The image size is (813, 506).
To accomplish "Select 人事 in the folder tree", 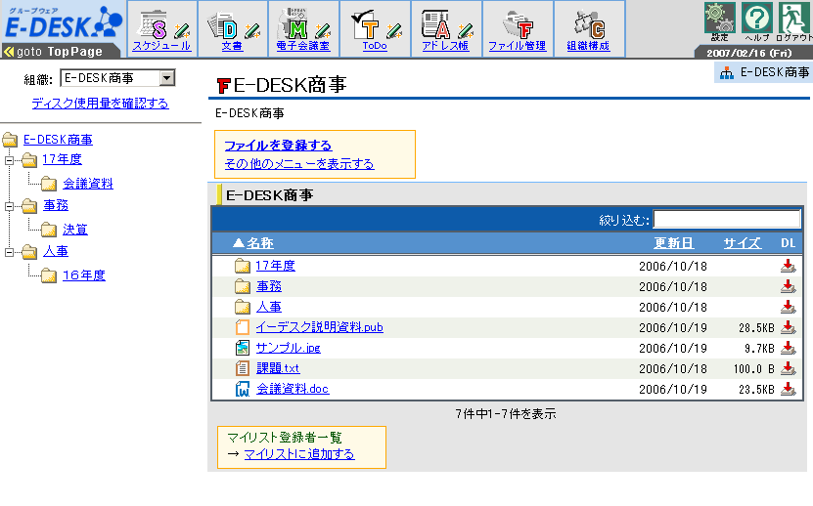I will pyautogui.click(x=56, y=252).
